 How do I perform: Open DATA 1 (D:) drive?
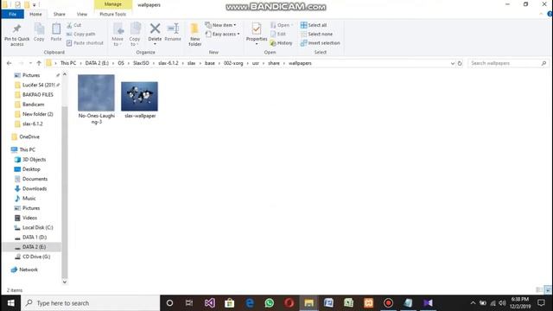point(35,238)
